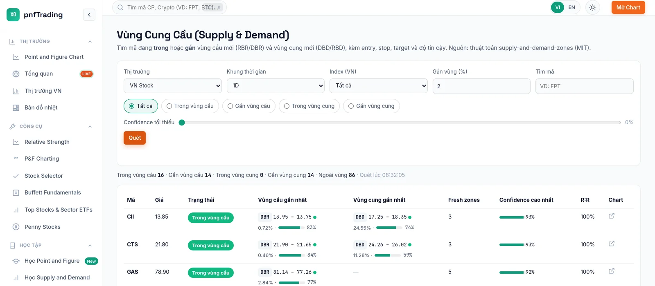The height and width of the screenshot is (286, 655).
Task: Open P&F Charting in the sidebar
Action: 42,159
